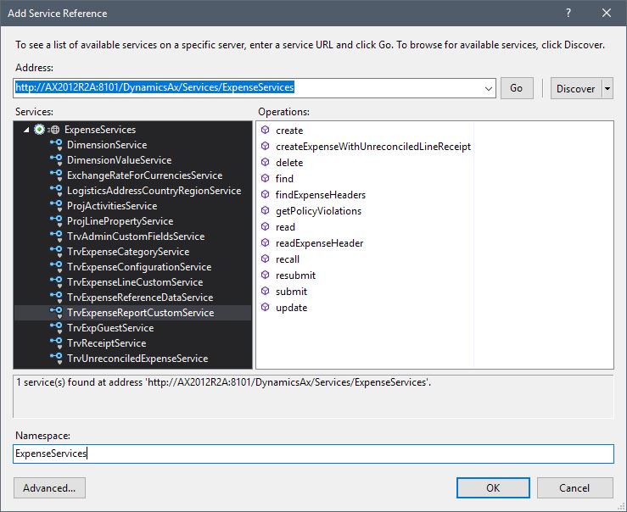
Task: Select TrvUnreconciledExpenseService in the tree
Action: click(137, 359)
